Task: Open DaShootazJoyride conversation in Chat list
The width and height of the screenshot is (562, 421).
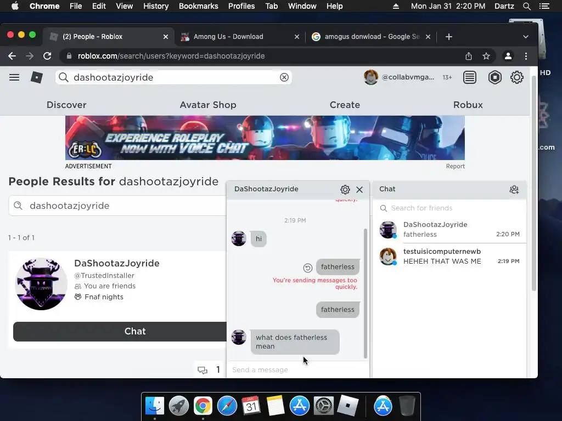Action: (x=449, y=230)
